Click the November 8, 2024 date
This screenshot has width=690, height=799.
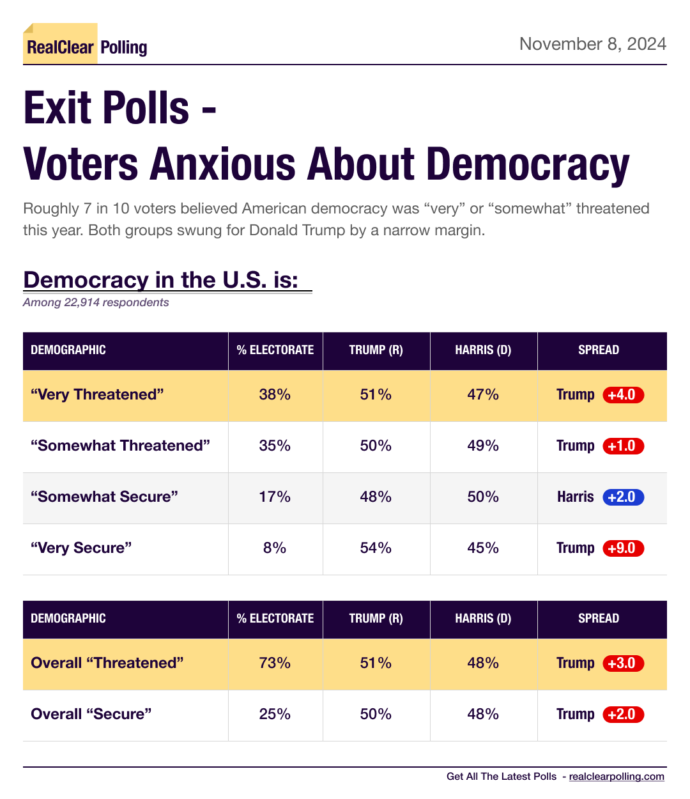pos(593,43)
